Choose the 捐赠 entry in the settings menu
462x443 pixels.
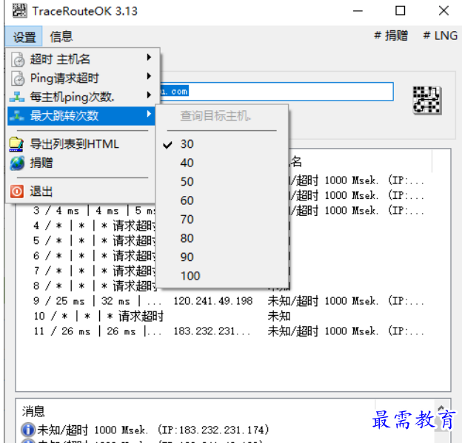tap(80, 163)
